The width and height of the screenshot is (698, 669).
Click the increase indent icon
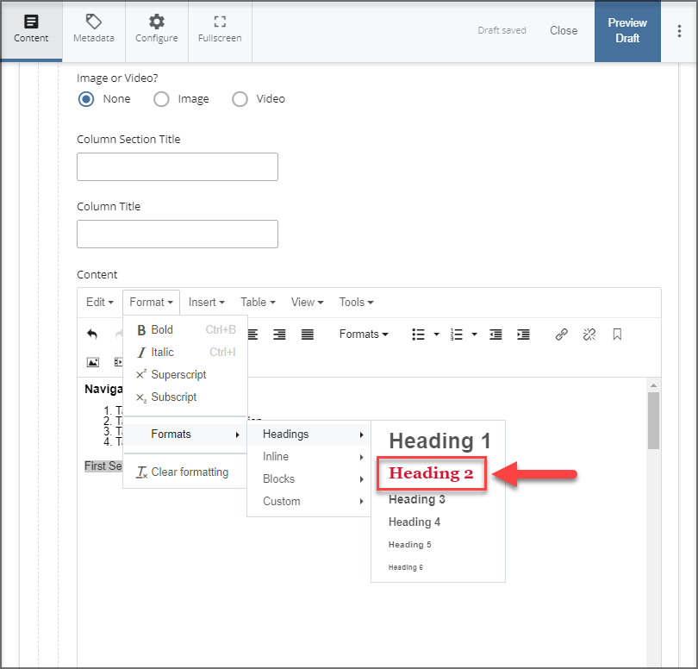tap(524, 334)
